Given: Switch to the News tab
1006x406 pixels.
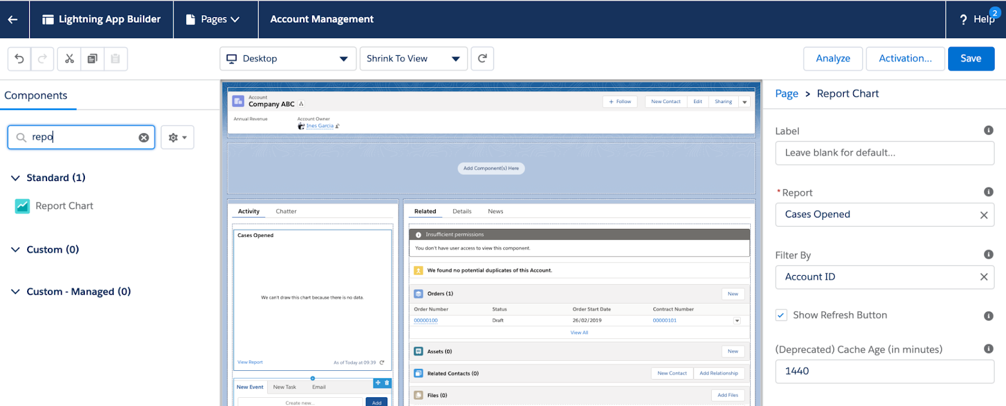Looking at the screenshot, I should [495, 211].
